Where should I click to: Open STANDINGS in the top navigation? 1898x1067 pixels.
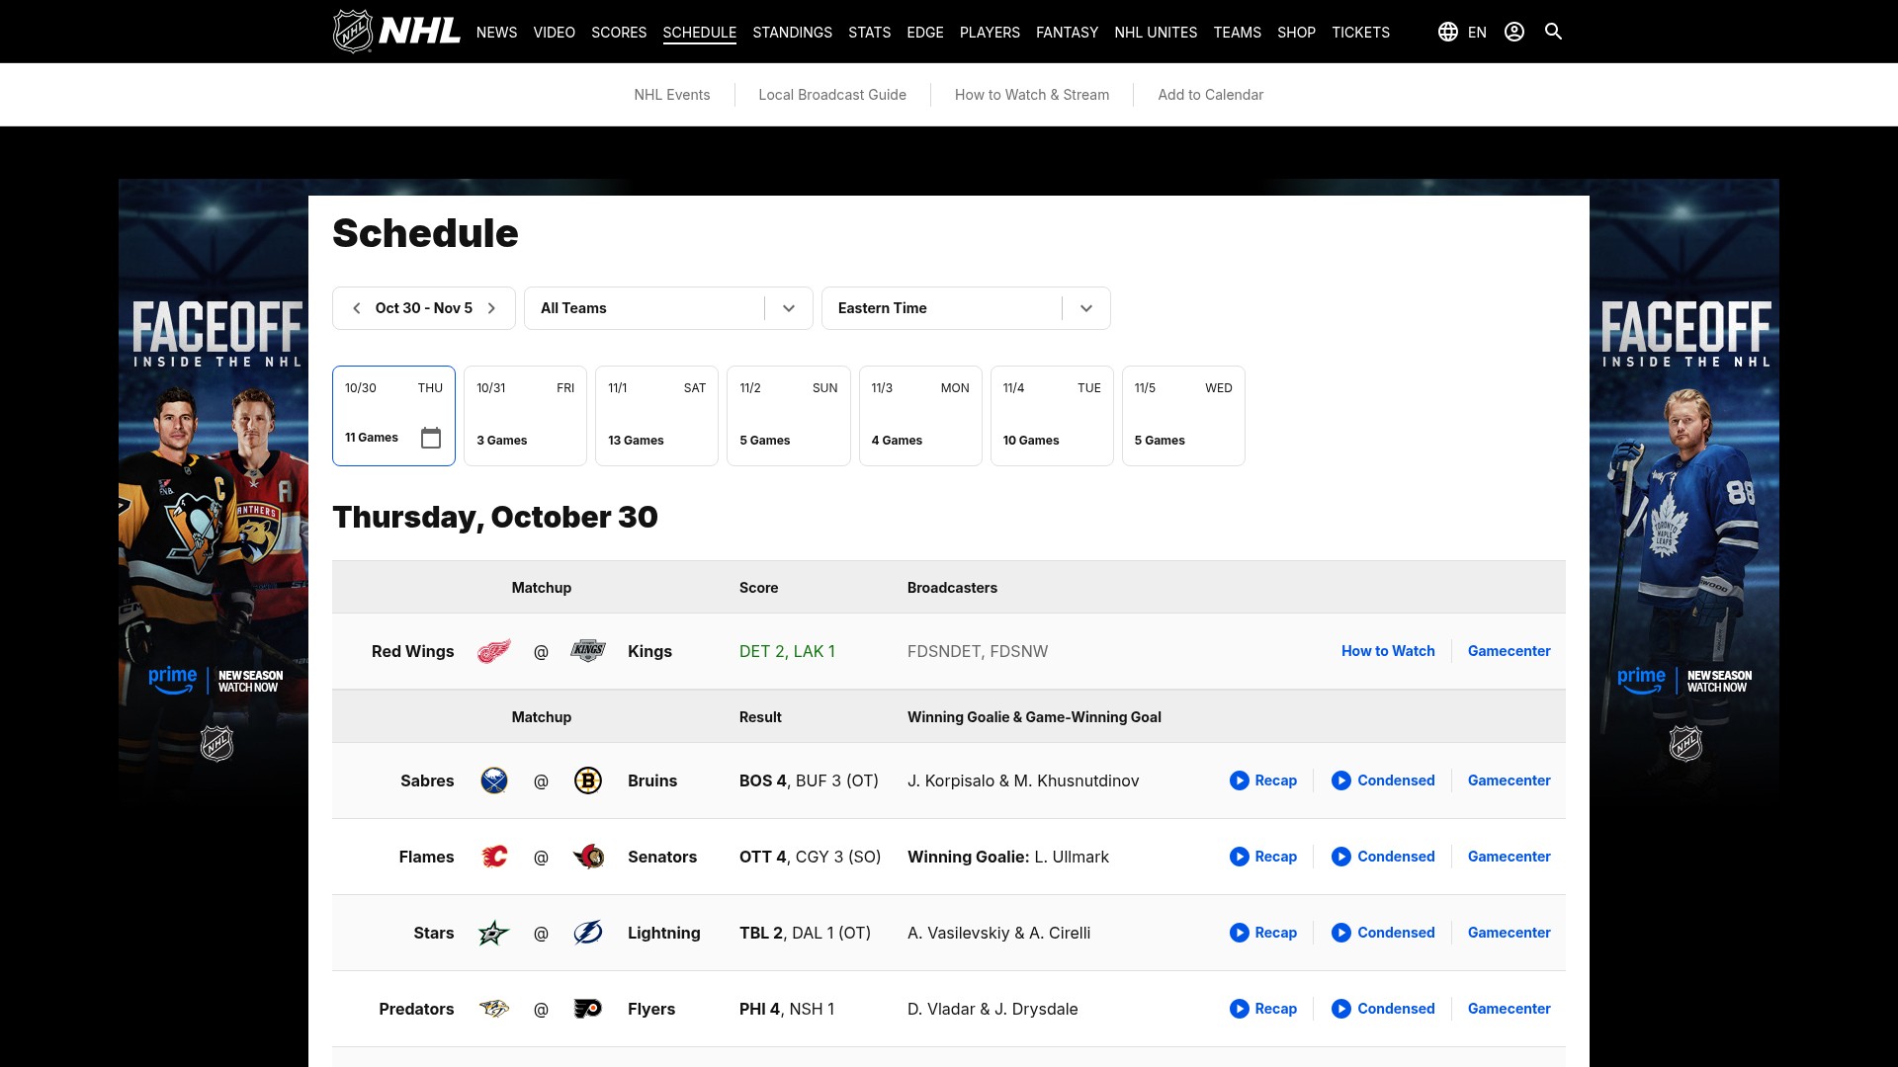coord(792,33)
